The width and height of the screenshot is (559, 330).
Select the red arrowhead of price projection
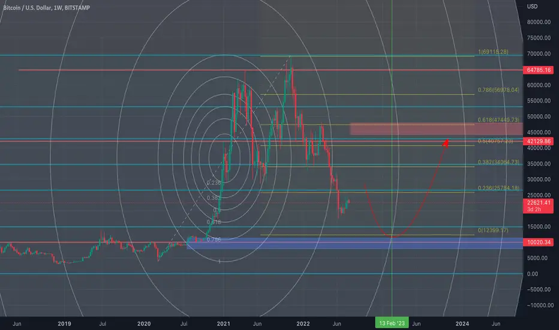[445, 143]
